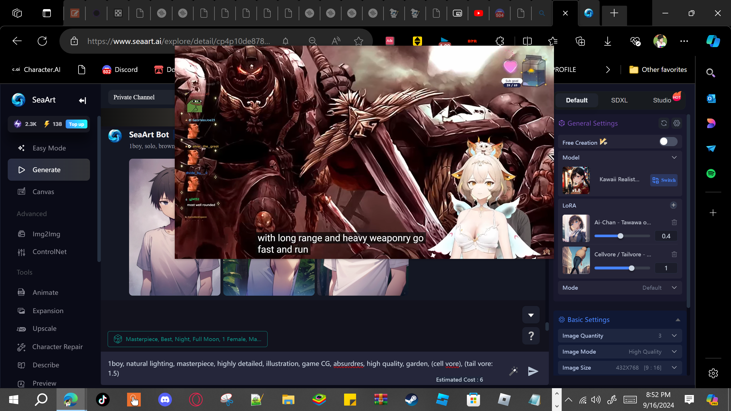This screenshot has height=411, width=731.
Task: Delete the Ai-Chan Tawawa LoRA
Action: coord(674,222)
